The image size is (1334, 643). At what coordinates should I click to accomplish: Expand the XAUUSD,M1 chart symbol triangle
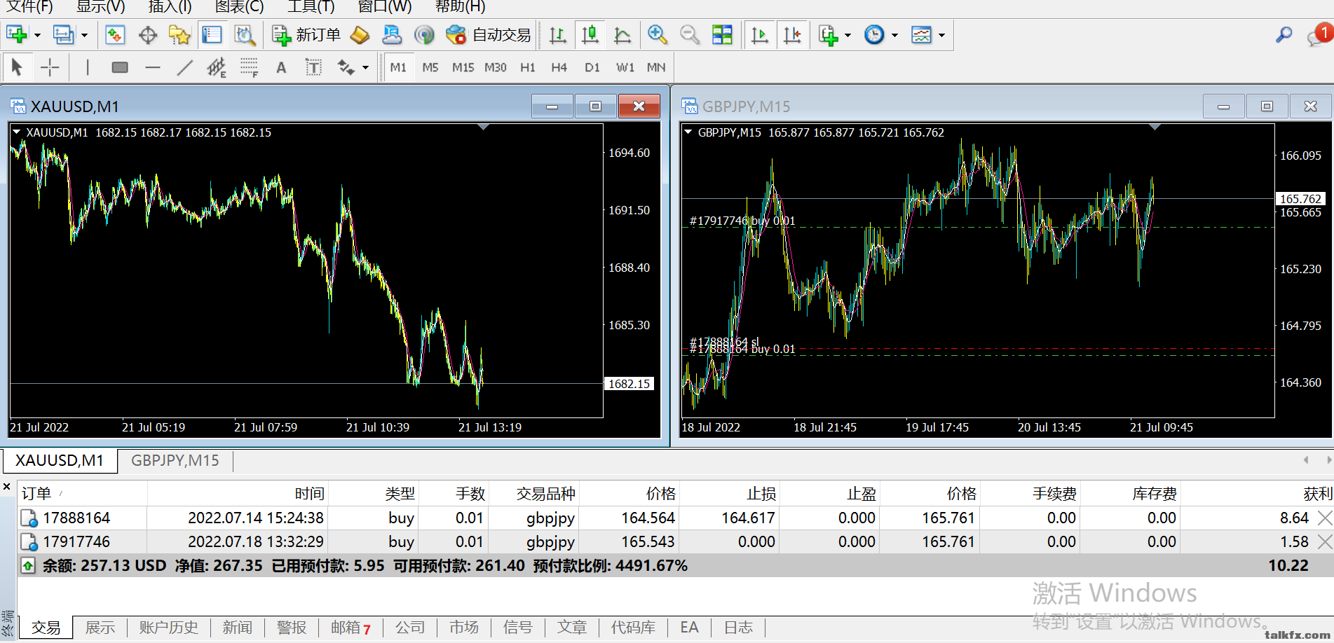[x=16, y=132]
